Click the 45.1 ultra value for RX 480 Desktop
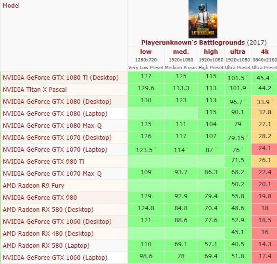The height and width of the screenshot is (264, 277). [238, 232]
